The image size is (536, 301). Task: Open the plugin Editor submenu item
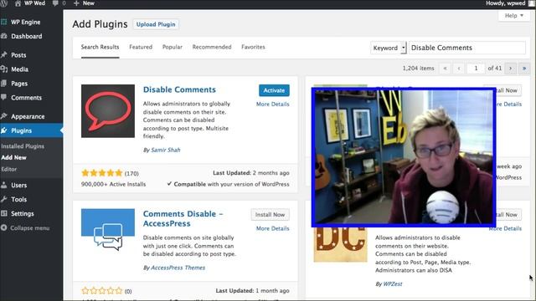[9, 169]
